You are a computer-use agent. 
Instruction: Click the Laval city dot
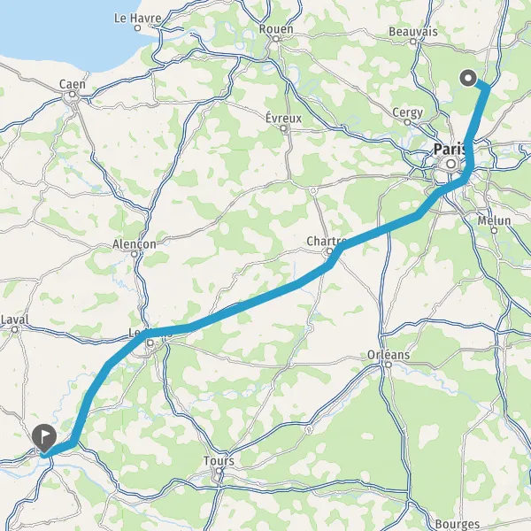[x=14, y=329]
